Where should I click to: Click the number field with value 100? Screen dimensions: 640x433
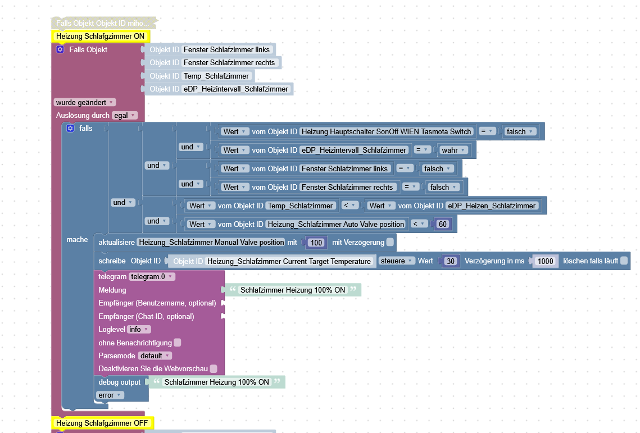(316, 243)
